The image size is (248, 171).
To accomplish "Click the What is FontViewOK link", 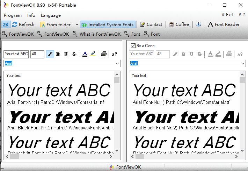I will coord(96,34).
